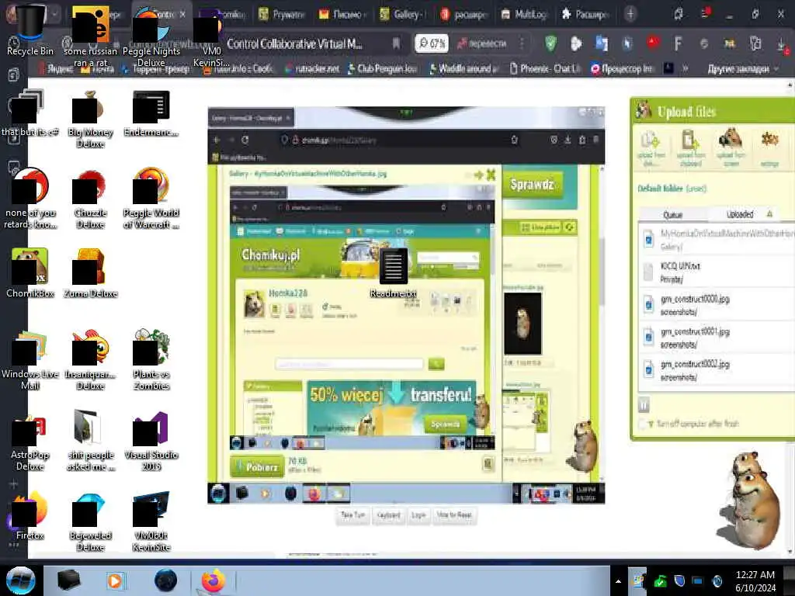Open Zuma Deluxe desktop shortcut
Screen dimensions: 795x596
click(90, 272)
